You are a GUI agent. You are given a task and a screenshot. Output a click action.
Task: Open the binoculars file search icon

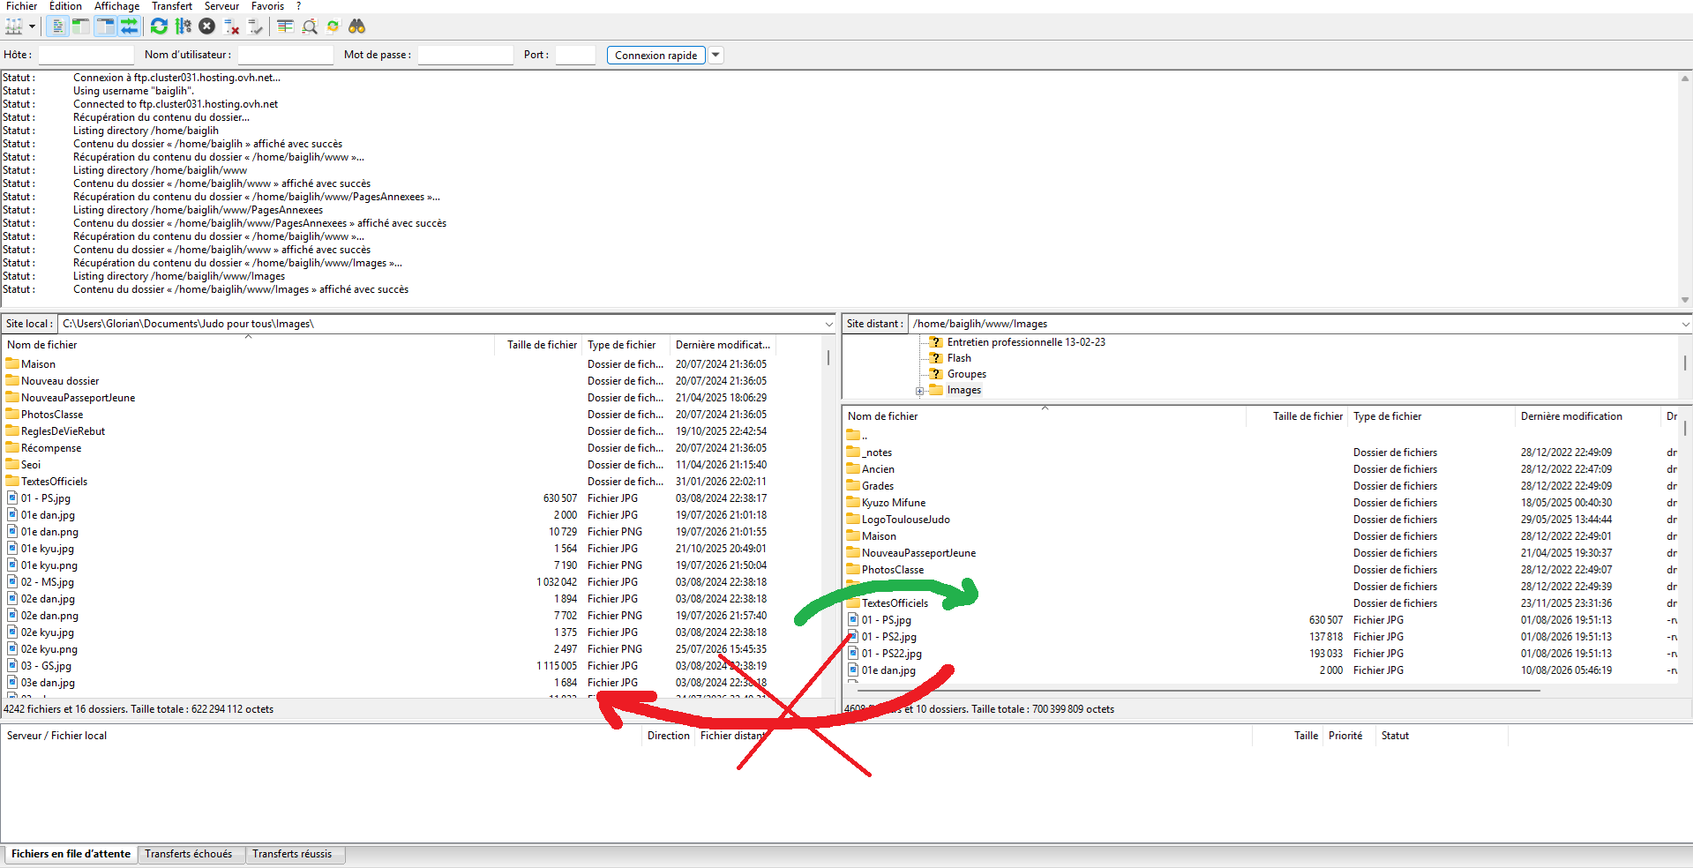click(x=357, y=26)
